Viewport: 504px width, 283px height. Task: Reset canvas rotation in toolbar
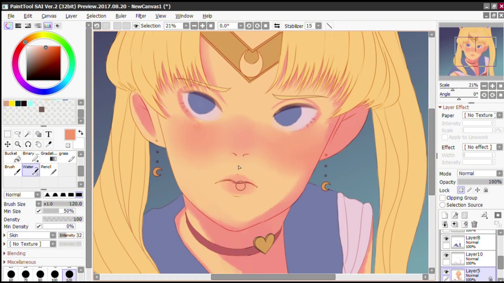coord(265,26)
